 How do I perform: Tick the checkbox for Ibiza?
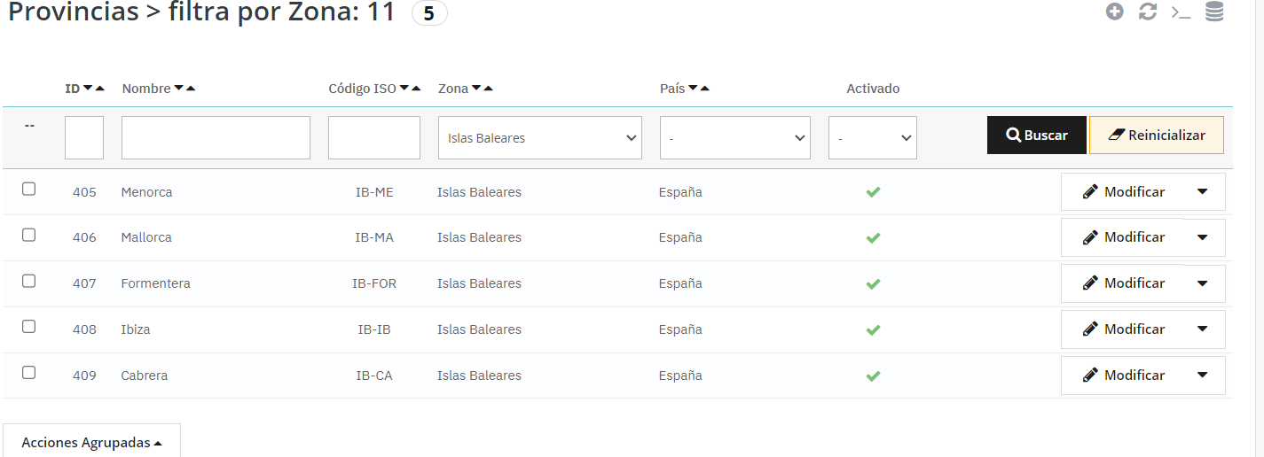coord(29,327)
